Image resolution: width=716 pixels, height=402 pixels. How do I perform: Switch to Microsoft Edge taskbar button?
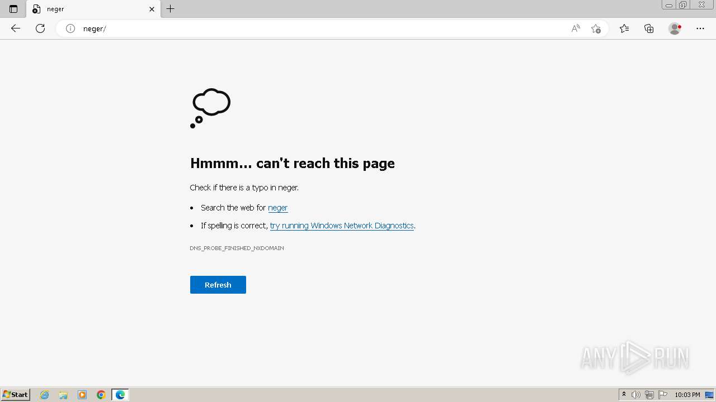pyautogui.click(x=120, y=395)
